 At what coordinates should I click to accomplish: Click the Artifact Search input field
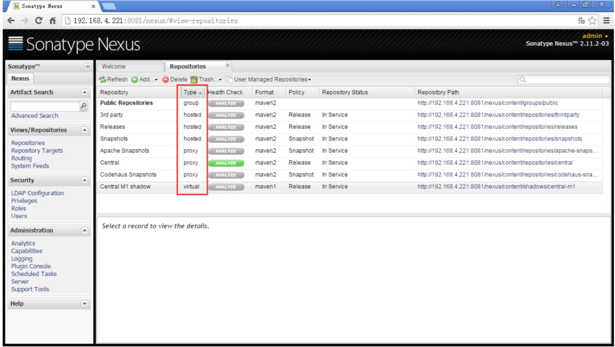click(45, 106)
